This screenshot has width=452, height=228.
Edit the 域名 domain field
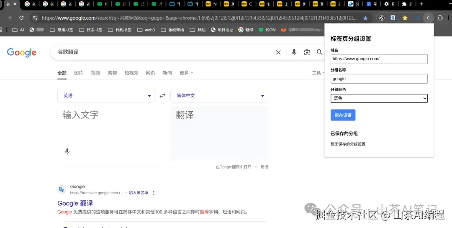tap(379, 59)
